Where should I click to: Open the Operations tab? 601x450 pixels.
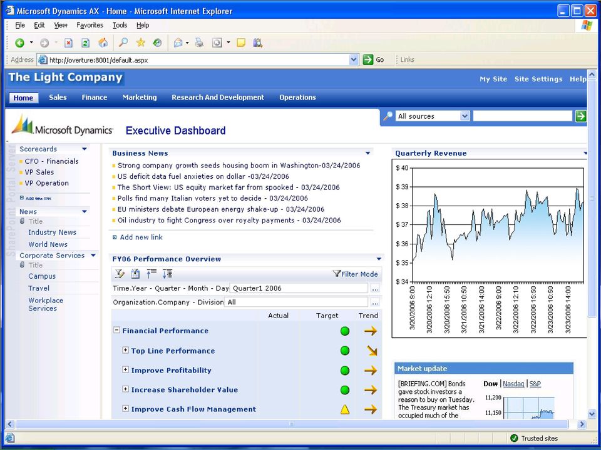coord(297,97)
